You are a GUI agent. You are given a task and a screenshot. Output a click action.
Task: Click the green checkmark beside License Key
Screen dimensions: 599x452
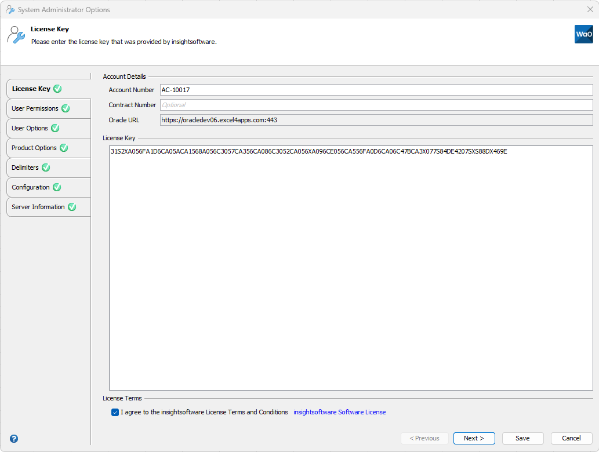[x=57, y=89]
